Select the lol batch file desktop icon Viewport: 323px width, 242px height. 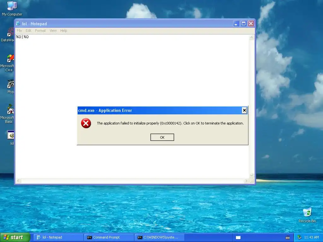point(11,137)
